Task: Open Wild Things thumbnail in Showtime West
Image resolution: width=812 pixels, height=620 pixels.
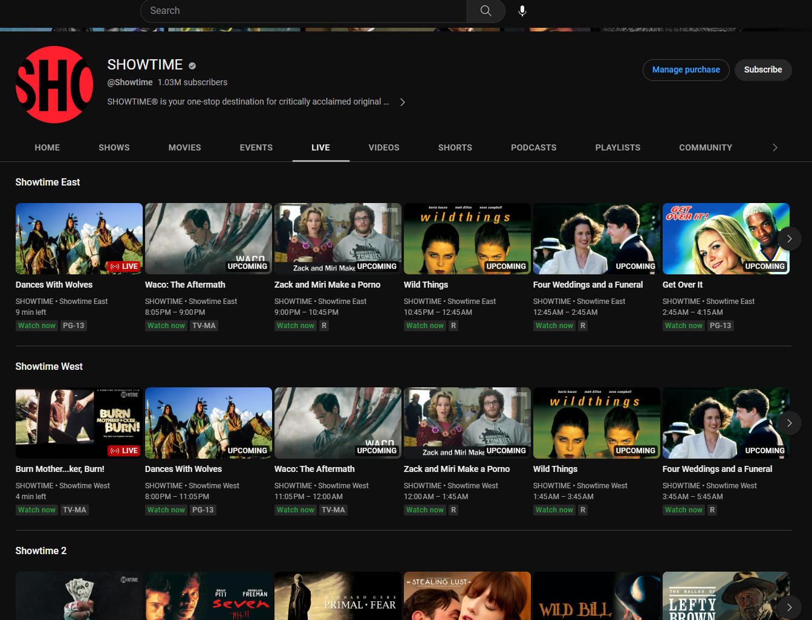Action: (597, 423)
